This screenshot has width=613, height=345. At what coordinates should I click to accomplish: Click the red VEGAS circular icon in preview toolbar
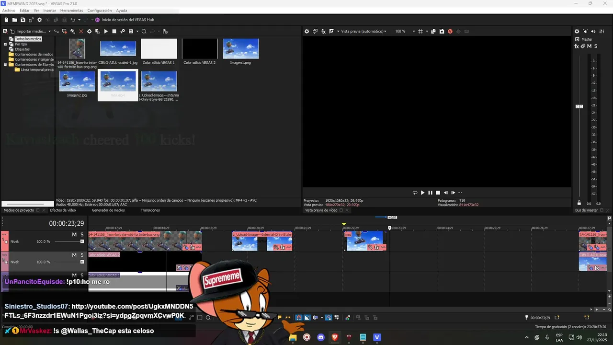(x=450, y=31)
